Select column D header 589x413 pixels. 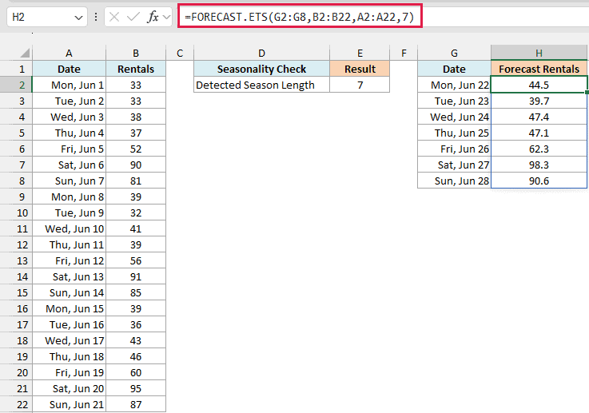point(262,53)
